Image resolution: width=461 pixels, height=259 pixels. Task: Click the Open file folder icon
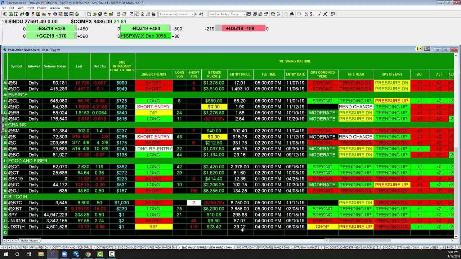point(95,14)
